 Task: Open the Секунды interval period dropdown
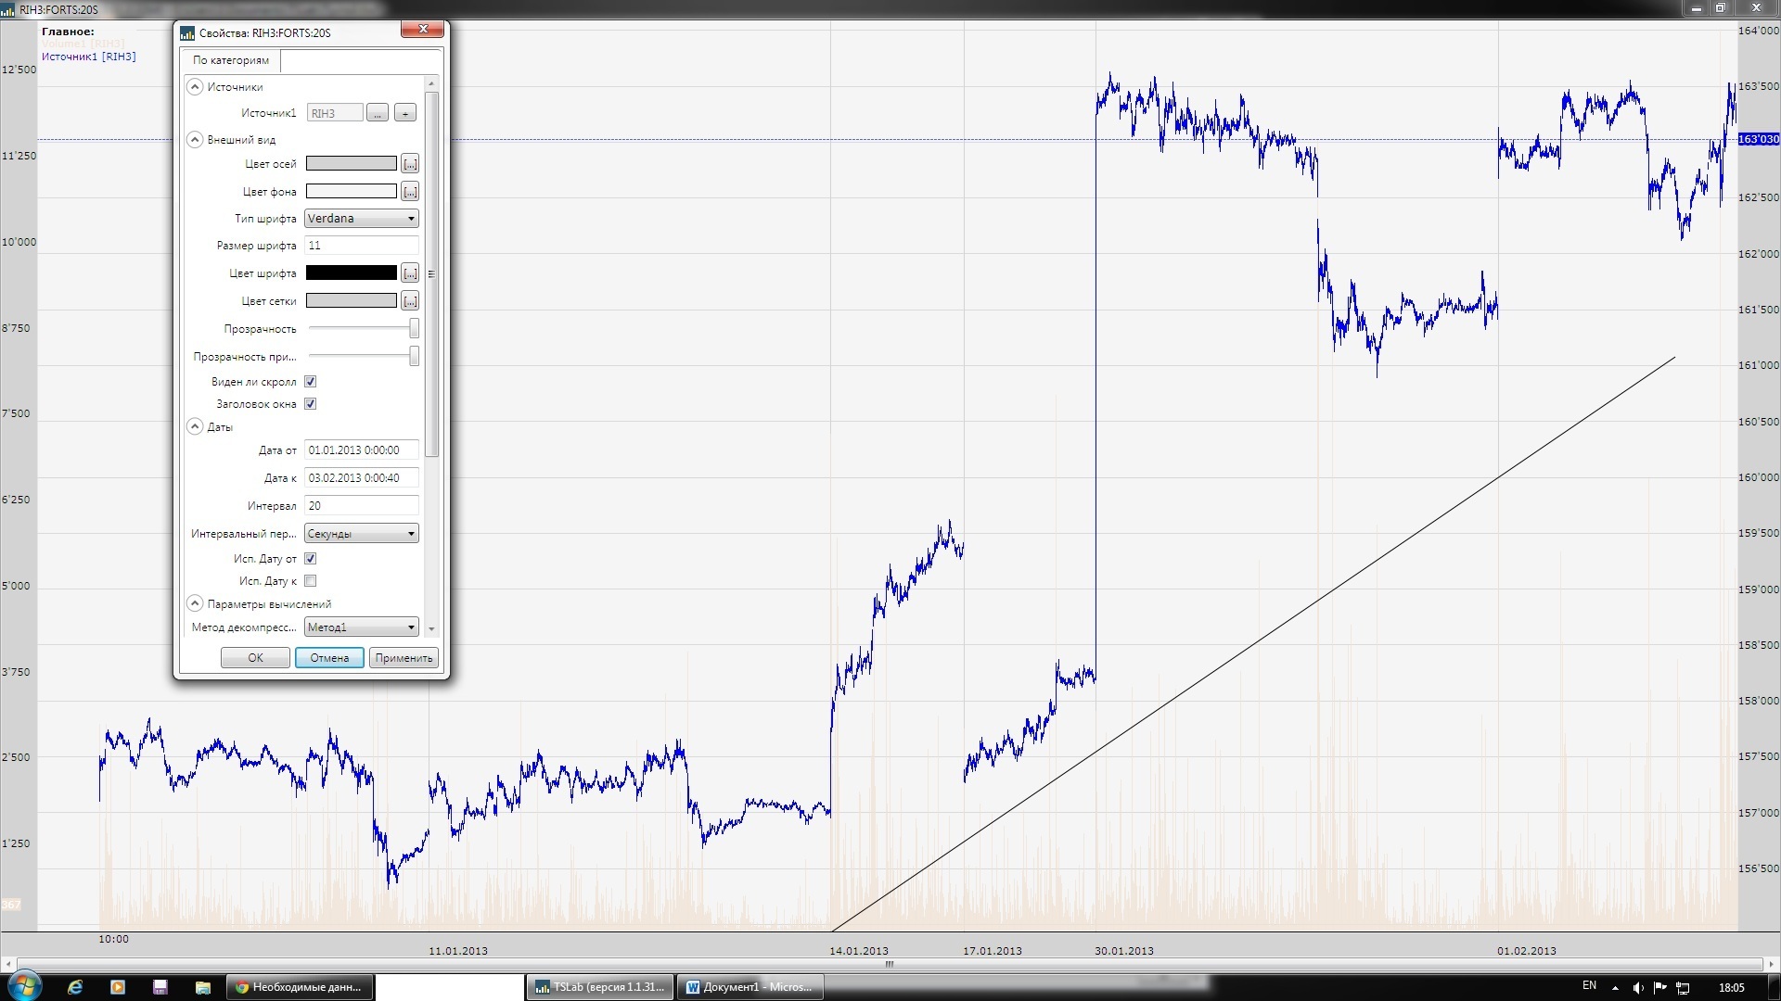[x=361, y=534]
